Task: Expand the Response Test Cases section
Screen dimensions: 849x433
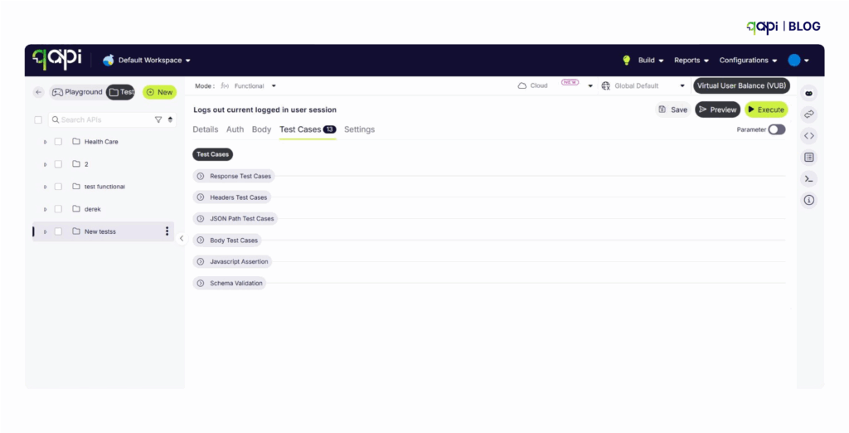Action: point(200,176)
